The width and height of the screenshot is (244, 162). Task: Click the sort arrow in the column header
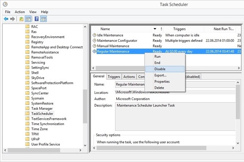(155, 29)
